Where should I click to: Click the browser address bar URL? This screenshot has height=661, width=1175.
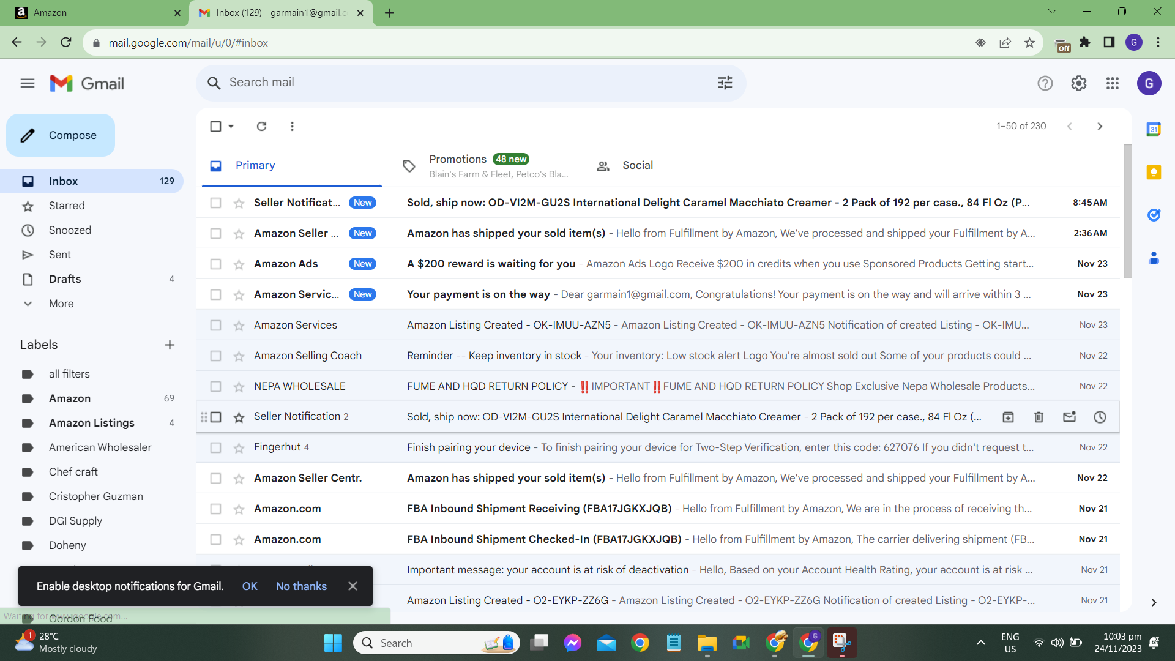(188, 43)
